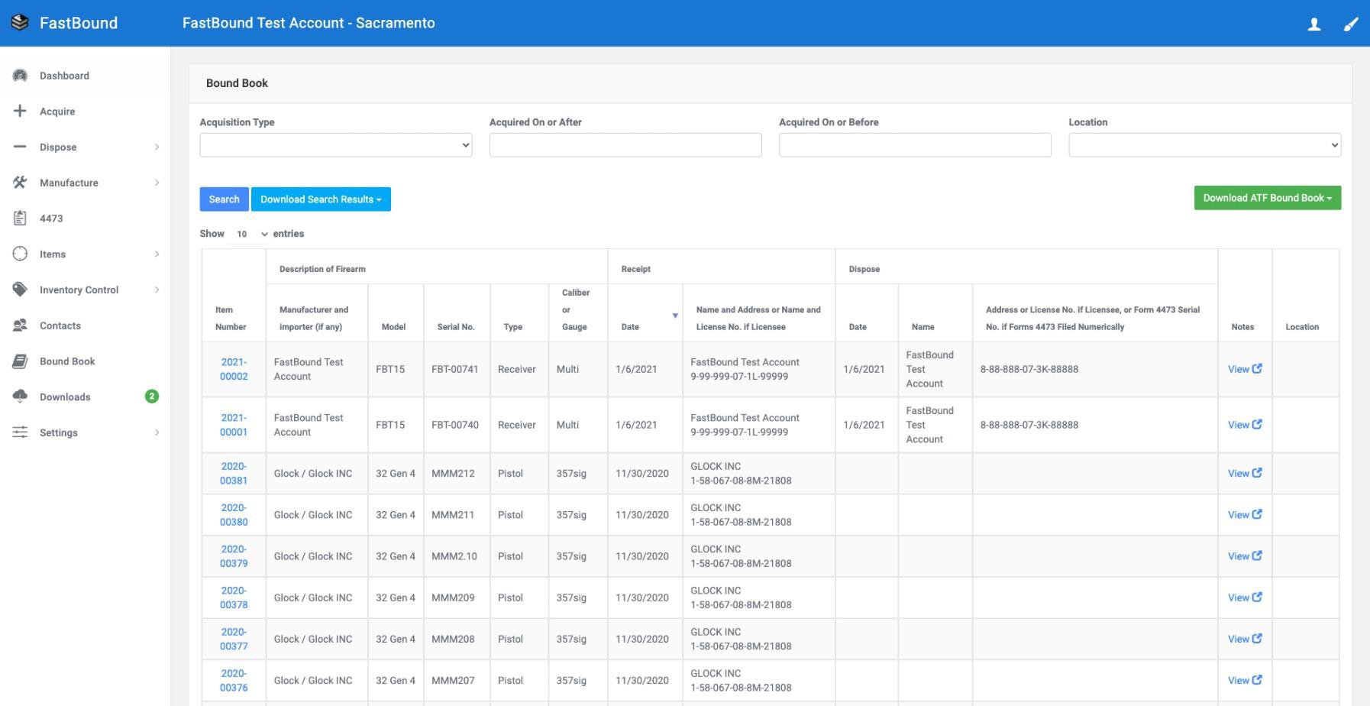The height and width of the screenshot is (706, 1370).
Task: Expand the Settings submenu chevron
Action: pos(157,432)
